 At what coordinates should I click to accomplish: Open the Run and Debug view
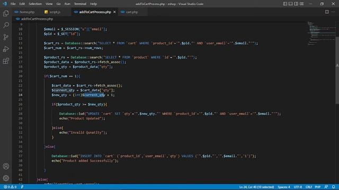[x=6, y=49]
